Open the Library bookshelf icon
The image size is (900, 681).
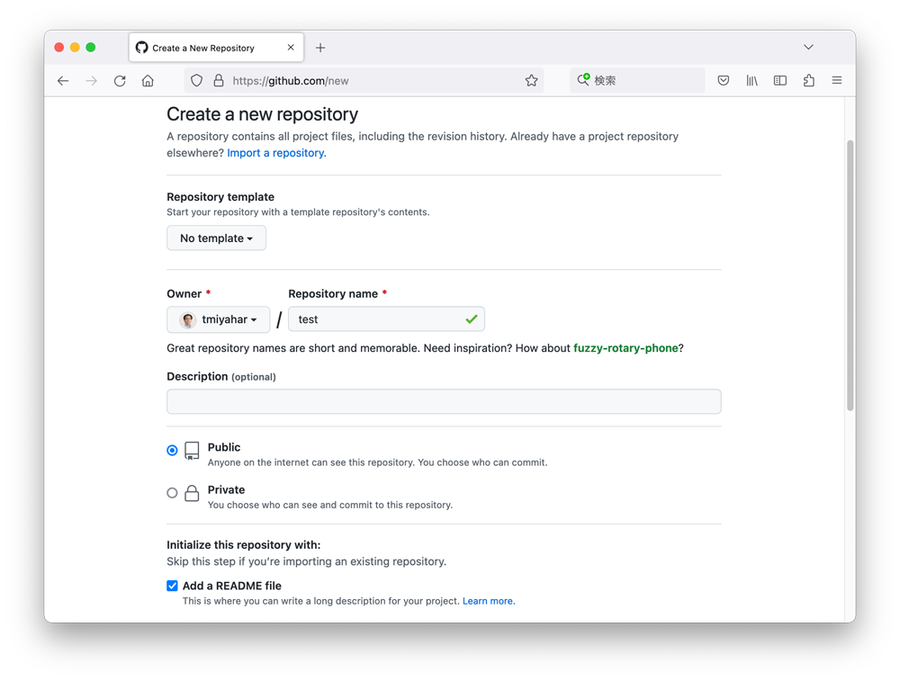coord(751,81)
